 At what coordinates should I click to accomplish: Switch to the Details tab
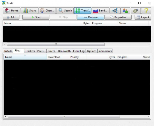click(8, 51)
